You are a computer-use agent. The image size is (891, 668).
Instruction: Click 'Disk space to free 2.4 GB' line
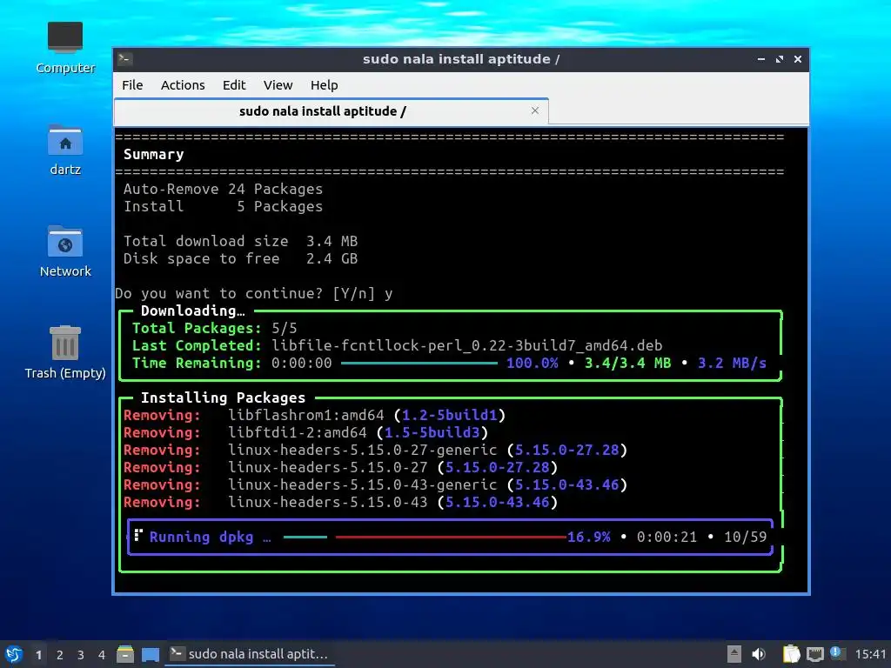click(x=240, y=258)
